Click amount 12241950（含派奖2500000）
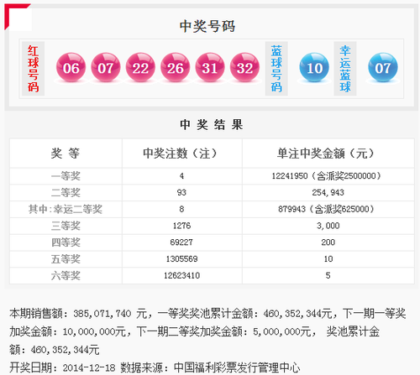Screen dimensions: 420x375 (327, 176)
